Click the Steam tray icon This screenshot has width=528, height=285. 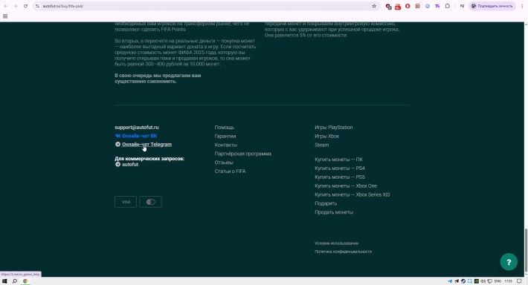[463, 281]
